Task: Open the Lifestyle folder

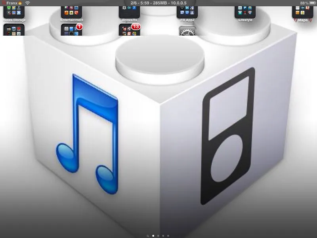Action: [245, 12]
